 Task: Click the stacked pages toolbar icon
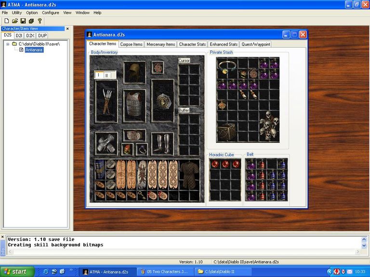point(31,21)
